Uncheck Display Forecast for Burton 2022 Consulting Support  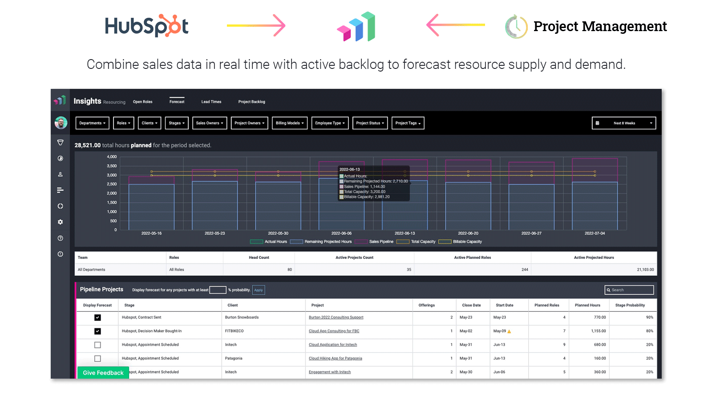tap(97, 317)
